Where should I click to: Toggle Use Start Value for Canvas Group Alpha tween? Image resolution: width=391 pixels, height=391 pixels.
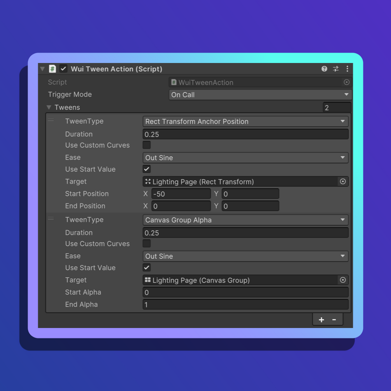[x=147, y=268]
